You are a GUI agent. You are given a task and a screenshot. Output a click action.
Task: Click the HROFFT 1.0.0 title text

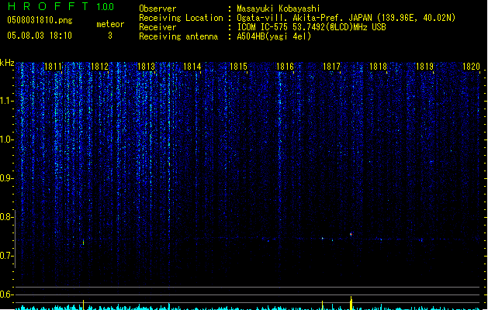tap(61, 6)
